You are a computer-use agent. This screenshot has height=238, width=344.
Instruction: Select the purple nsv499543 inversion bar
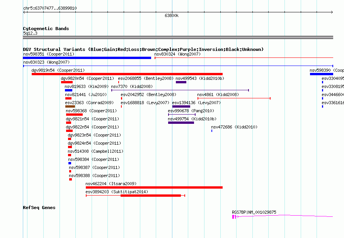tap(181, 82)
